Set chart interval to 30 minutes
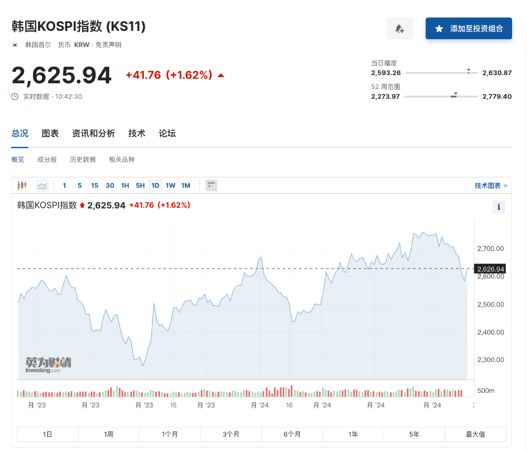 110,185
